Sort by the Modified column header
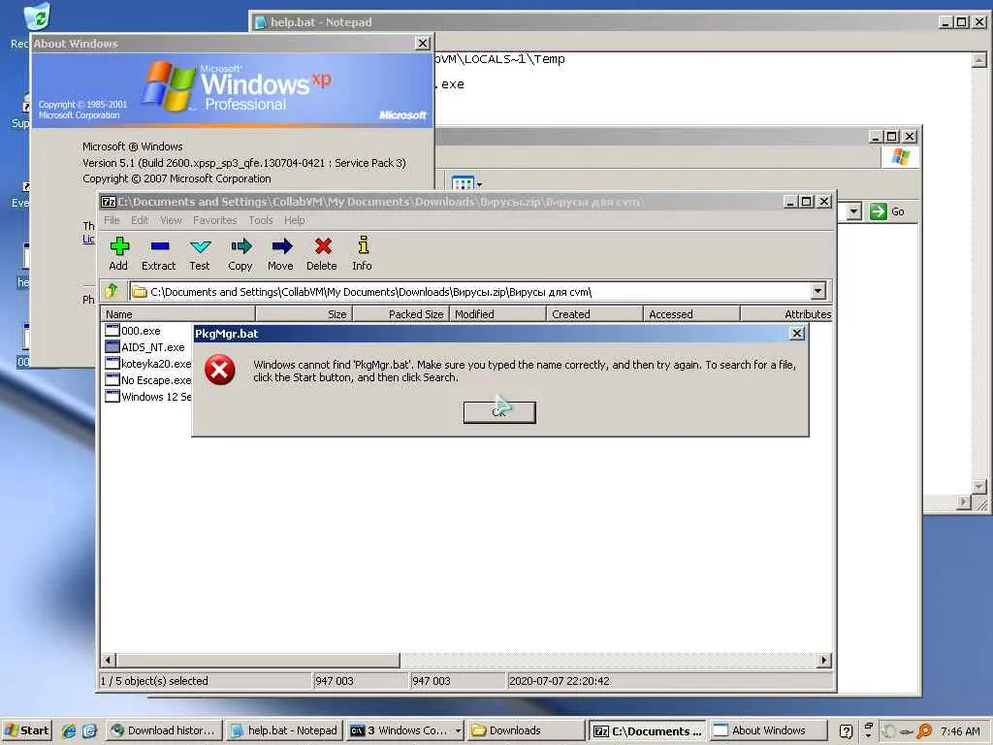The image size is (993, 745). coord(497,313)
